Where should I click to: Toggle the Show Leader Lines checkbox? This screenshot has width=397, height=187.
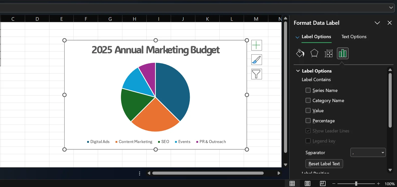(x=308, y=131)
